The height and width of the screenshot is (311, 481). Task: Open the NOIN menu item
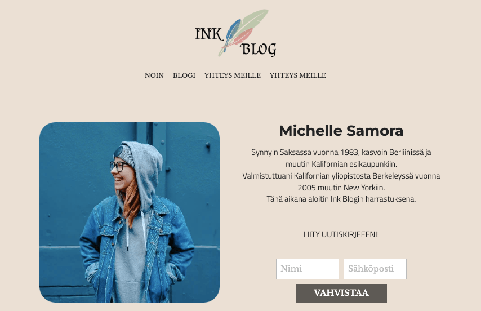tap(154, 75)
